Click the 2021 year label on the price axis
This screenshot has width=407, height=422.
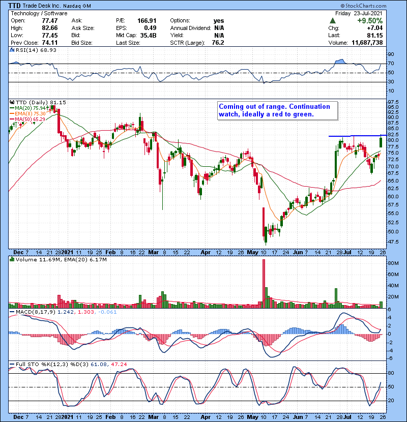pos(67,253)
